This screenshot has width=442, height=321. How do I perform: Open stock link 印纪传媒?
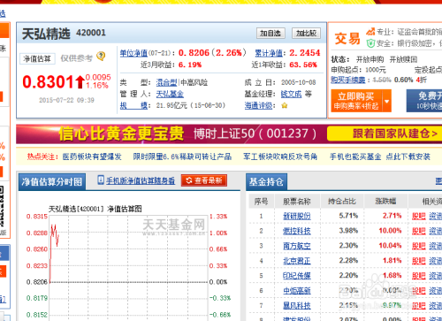click(x=297, y=276)
